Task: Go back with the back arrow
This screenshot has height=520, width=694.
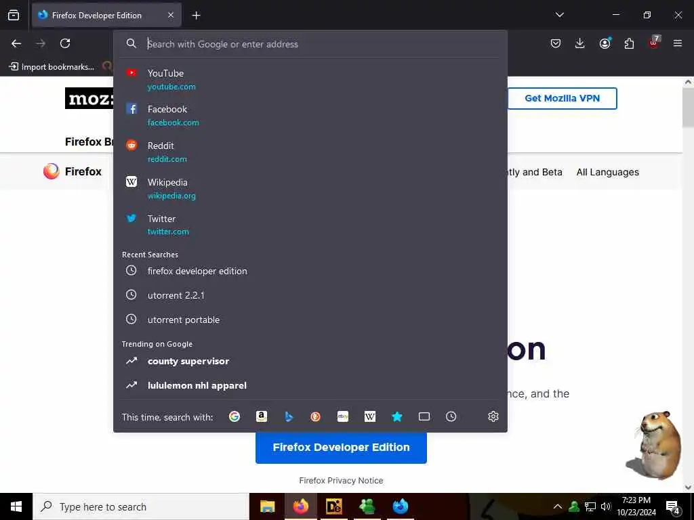Action: (16, 43)
